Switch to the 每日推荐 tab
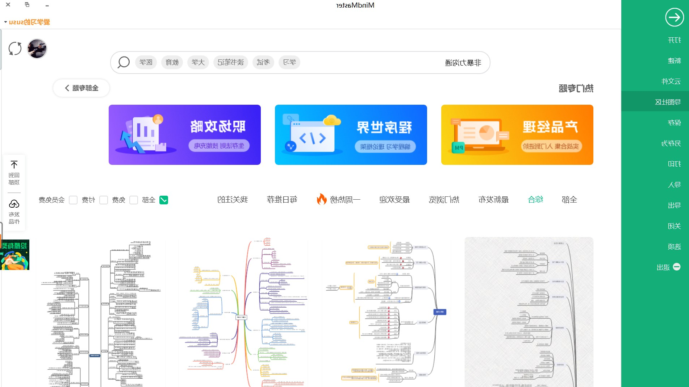Image resolution: width=689 pixels, height=387 pixels. tap(282, 200)
